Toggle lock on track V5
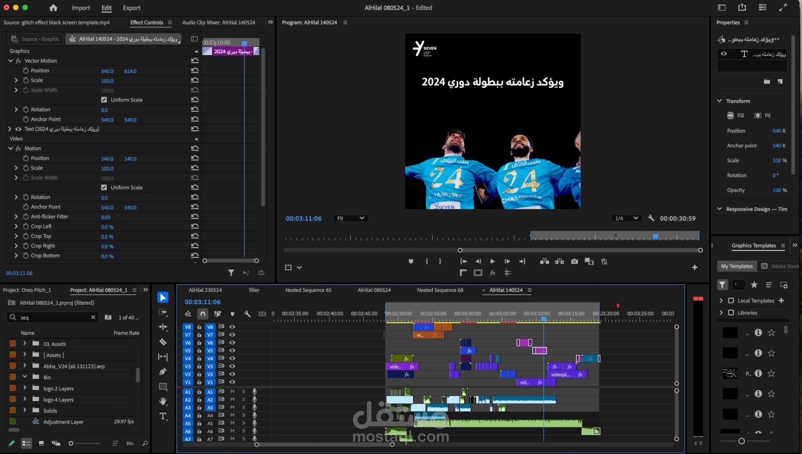This screenshot has height=454, width=802. 199,351
